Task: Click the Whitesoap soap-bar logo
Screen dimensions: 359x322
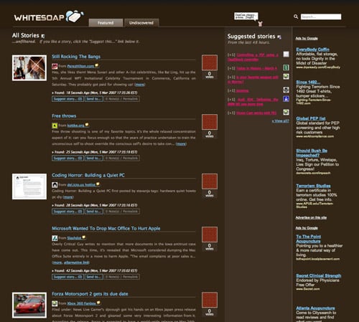Action: tap(75, 16)
